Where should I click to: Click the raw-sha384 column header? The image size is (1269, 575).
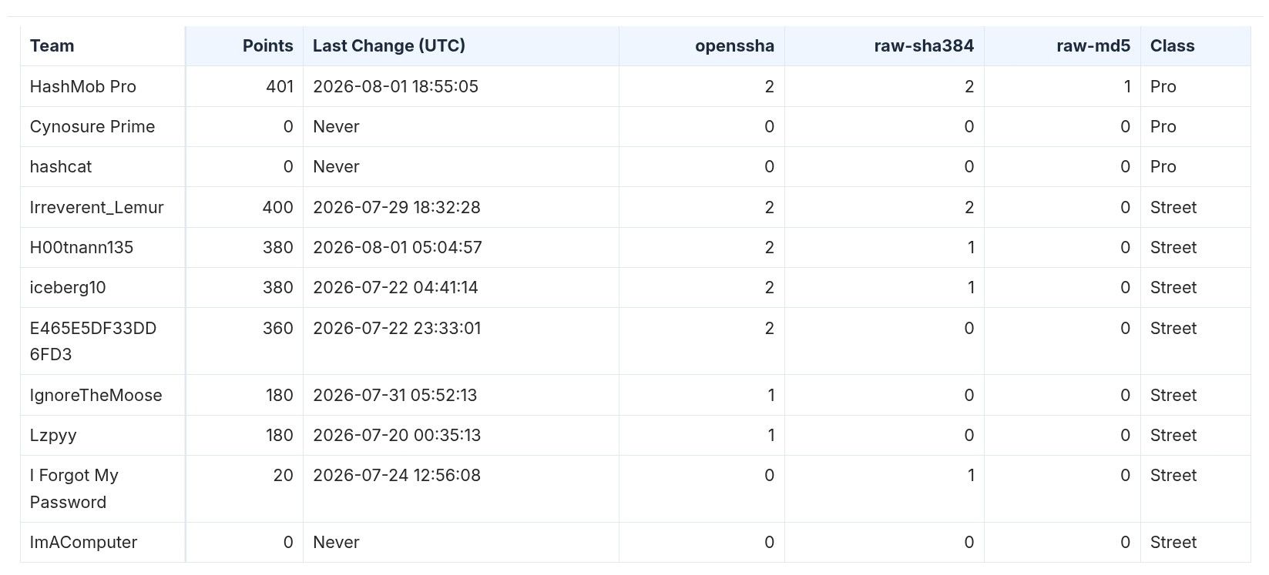click(x=924, y=45)
